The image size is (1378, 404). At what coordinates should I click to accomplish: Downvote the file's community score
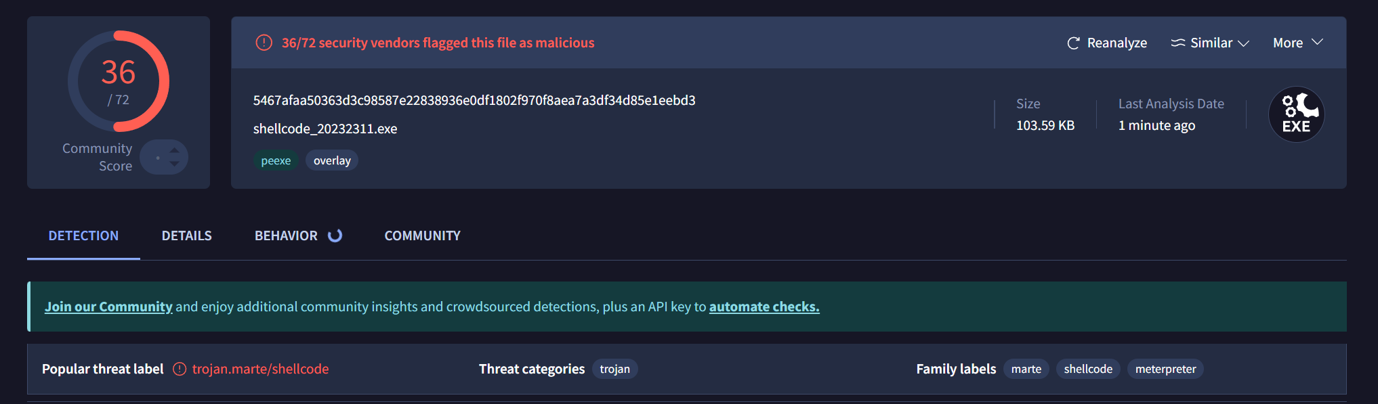(175, 164)
